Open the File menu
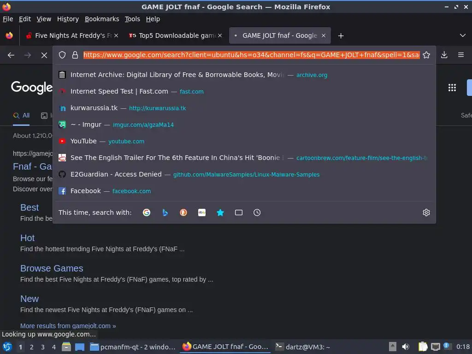This screenshot has height=354, width=472. (8, 19)
